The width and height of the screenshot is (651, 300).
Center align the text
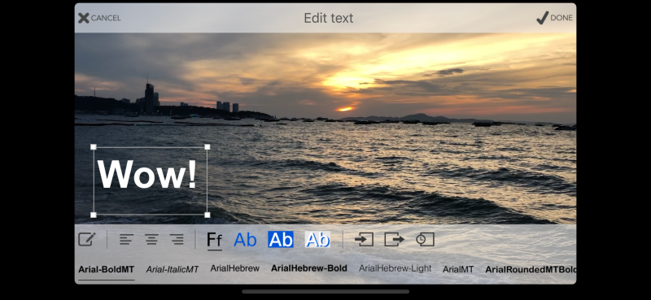point(151,239)
